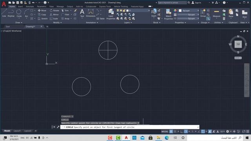Click the Undo arrow in quick access toolbar
Viewport: 251px width, 141px height.
33,3
